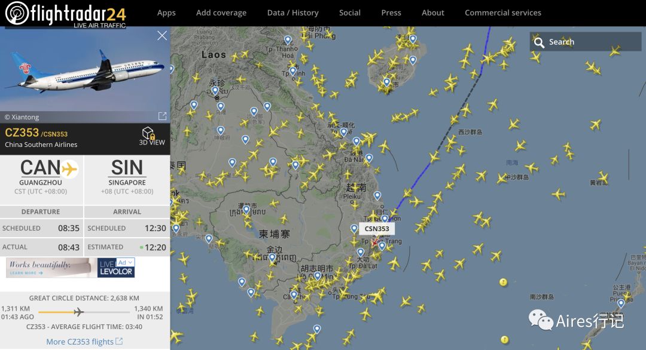Click the Flightradar24 radar logo
646x350 pixels.
[x=17, y=13]
